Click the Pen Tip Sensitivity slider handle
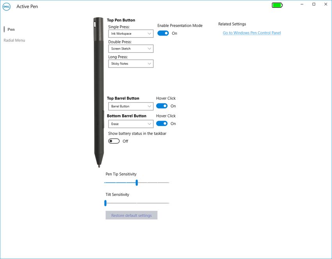This screenshot has height=259, width=332. [x=137, y=183]
